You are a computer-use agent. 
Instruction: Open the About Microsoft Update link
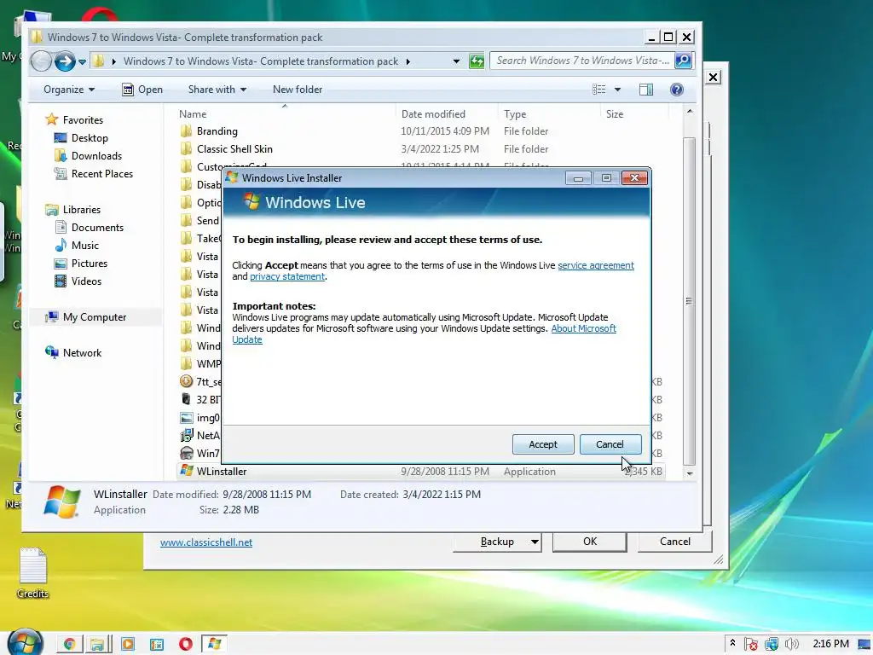pyautogui.click(x=583, y=328)
